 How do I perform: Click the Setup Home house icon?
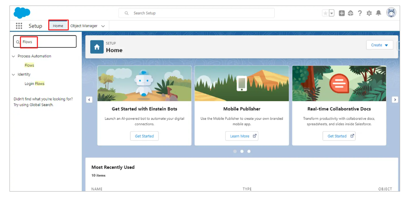point(97,47)
